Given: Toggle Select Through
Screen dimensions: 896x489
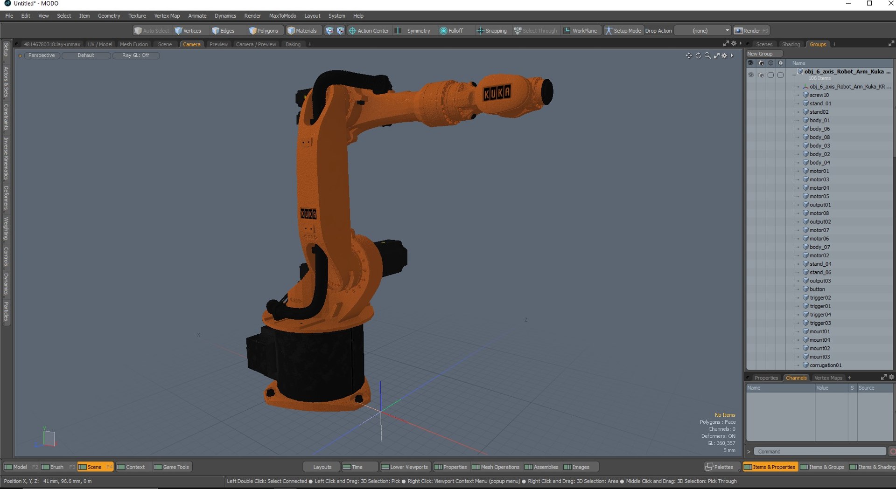Looking at the screenshot, I should 535,31.
